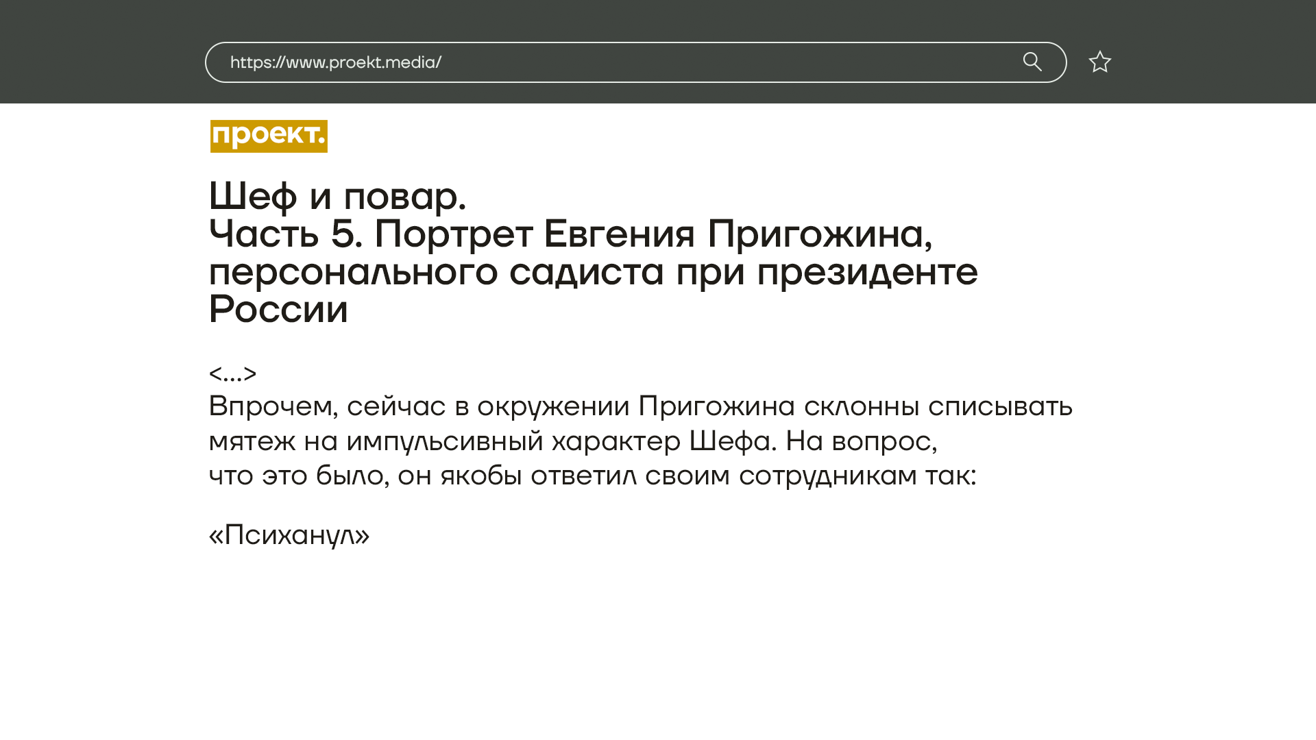
Task: Click headline line "персонального садиста при президенте"
Action: click(x=593, y=272)
